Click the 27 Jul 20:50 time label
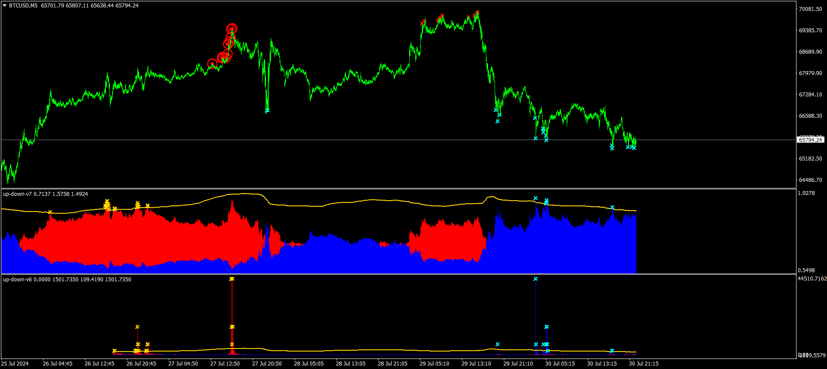The height and width of the screenshot is (369, 827). 267,364
